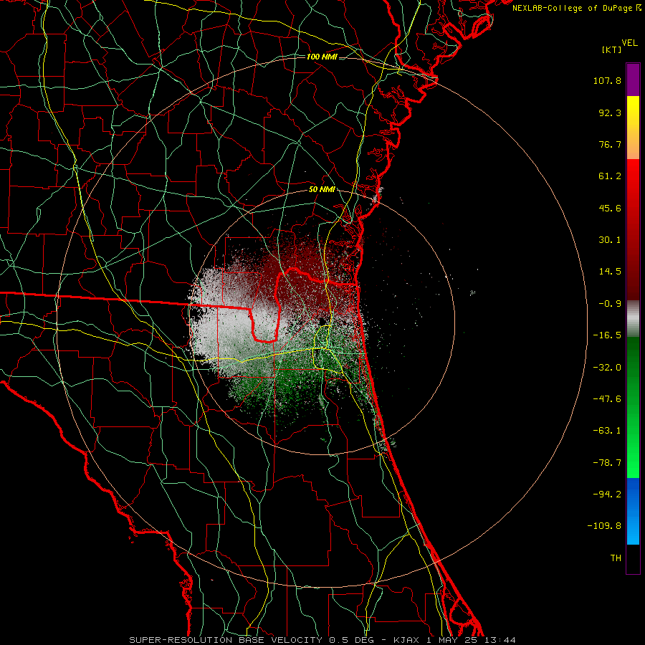Screen dimensions: 645x645
Task: Click the yellow-orange segment of the color bar
Action: [633, 128]
